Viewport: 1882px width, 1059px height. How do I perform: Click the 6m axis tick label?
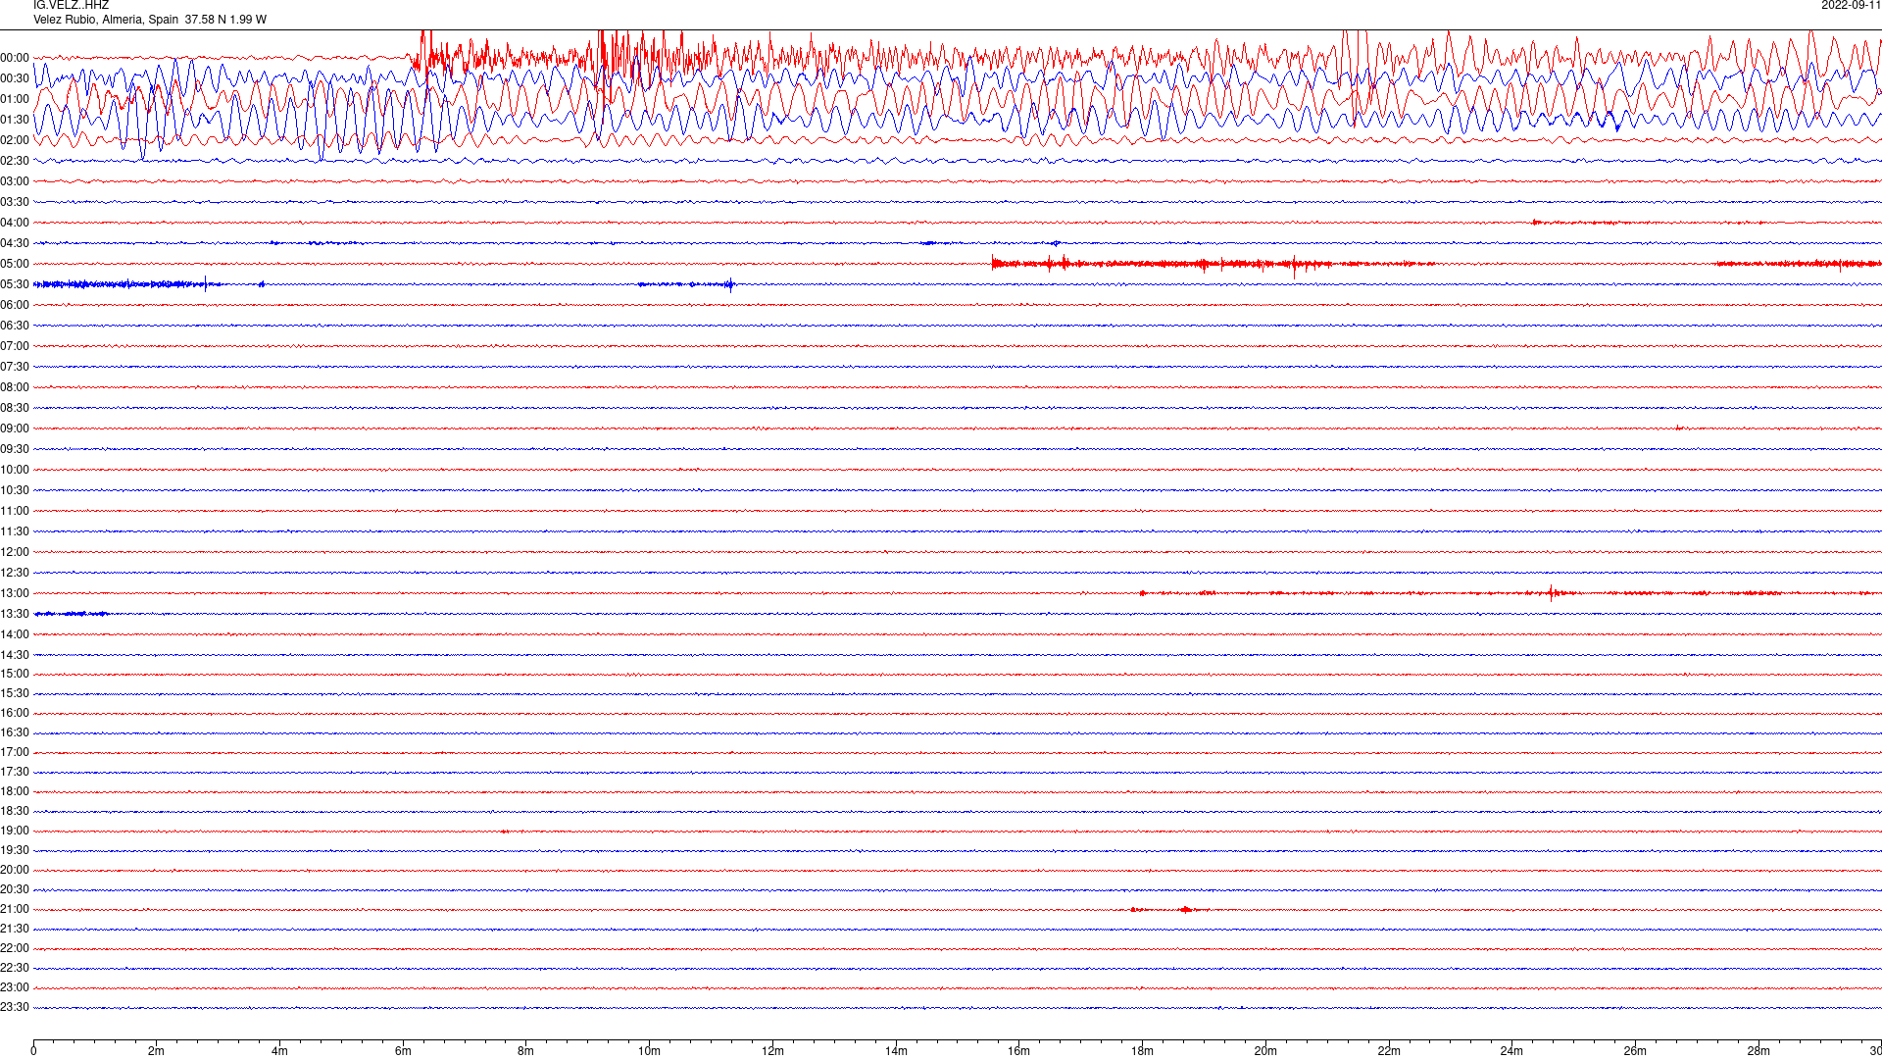tap(403, 1051)
